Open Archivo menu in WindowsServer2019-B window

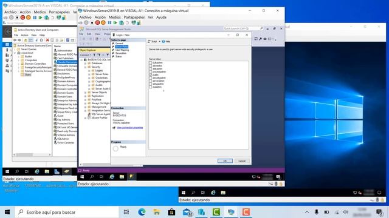[85, 18]
